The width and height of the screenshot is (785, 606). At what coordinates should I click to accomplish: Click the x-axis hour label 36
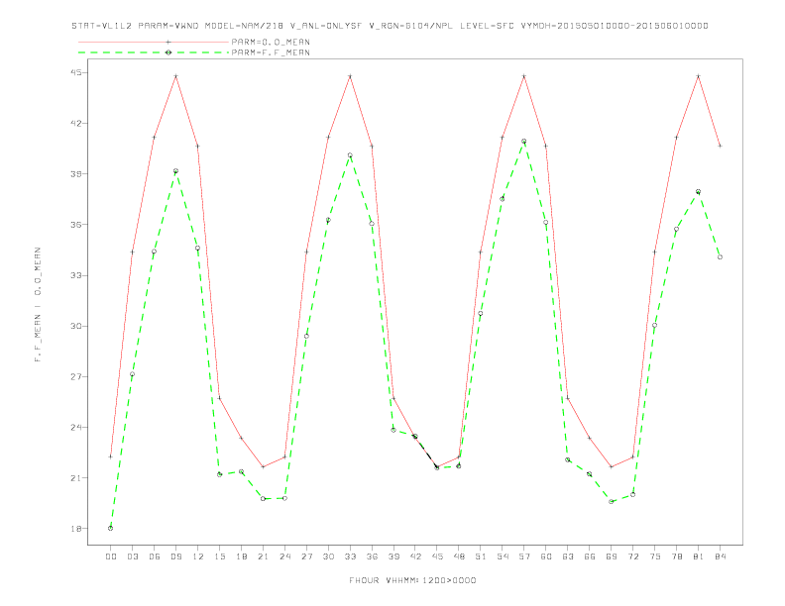tap(372, 556)
